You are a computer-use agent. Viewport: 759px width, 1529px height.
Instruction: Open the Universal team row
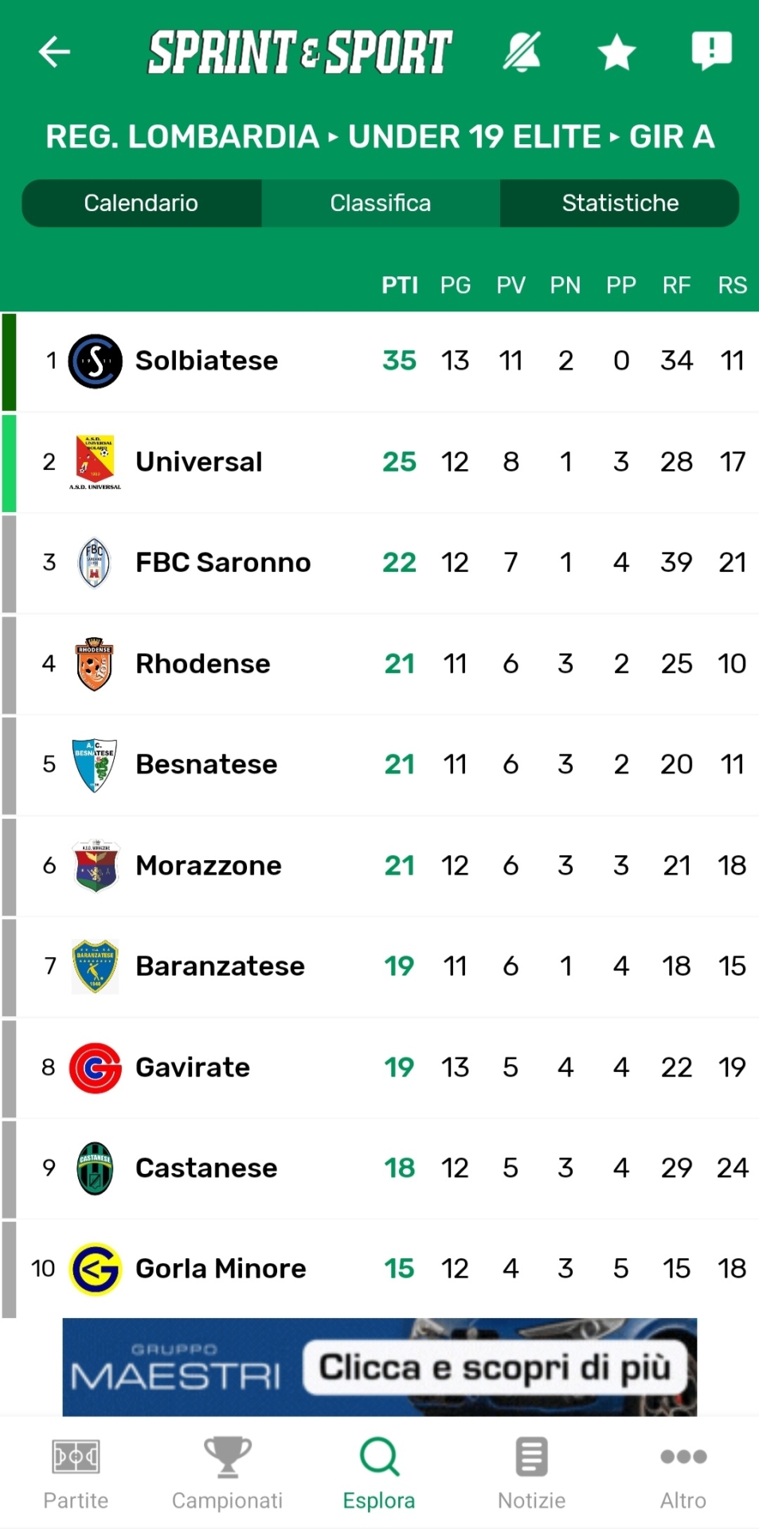coord(199,462)
